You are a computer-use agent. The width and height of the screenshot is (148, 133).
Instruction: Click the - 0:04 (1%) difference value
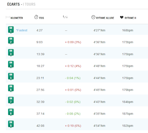tap(73, 78)
